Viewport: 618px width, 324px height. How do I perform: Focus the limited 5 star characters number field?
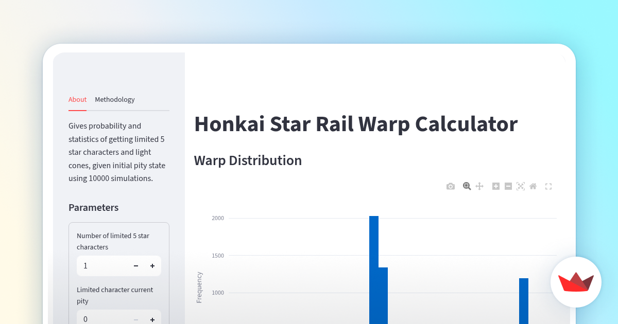point(102,266)
